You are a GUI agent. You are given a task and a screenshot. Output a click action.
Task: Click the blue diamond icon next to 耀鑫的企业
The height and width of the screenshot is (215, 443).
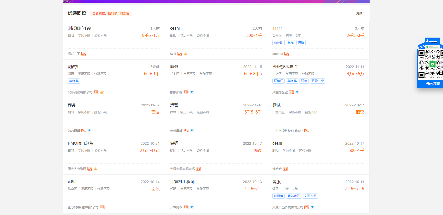point(297,92)
